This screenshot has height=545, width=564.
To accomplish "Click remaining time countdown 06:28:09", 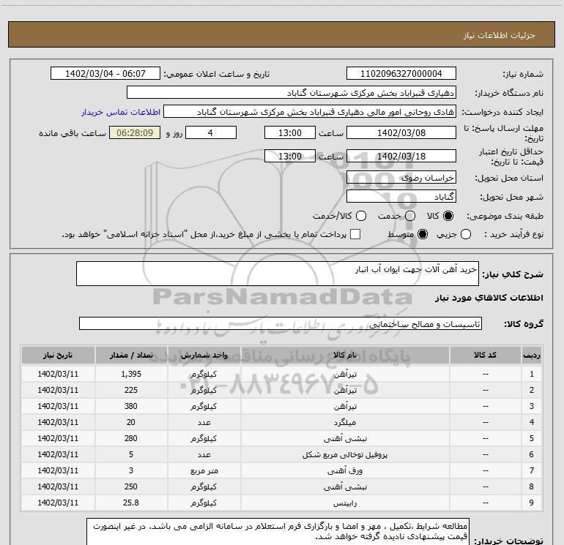I will (x=135, y=132).
